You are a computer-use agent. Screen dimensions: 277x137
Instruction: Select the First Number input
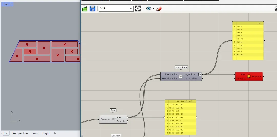(x=171, y=75)
